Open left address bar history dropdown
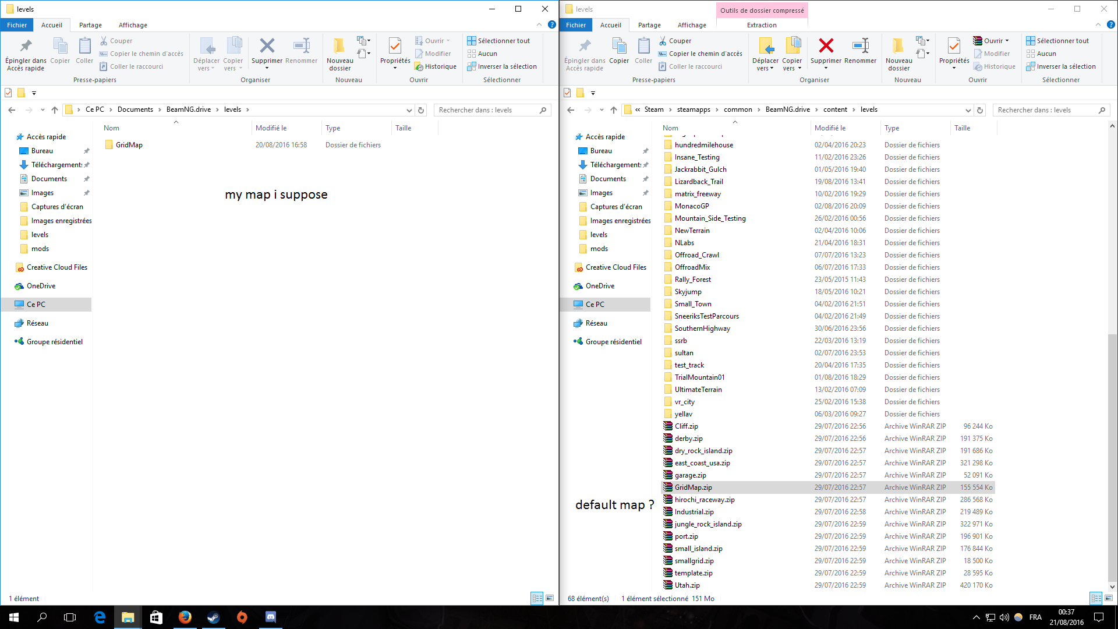 [x=409, y=110]
